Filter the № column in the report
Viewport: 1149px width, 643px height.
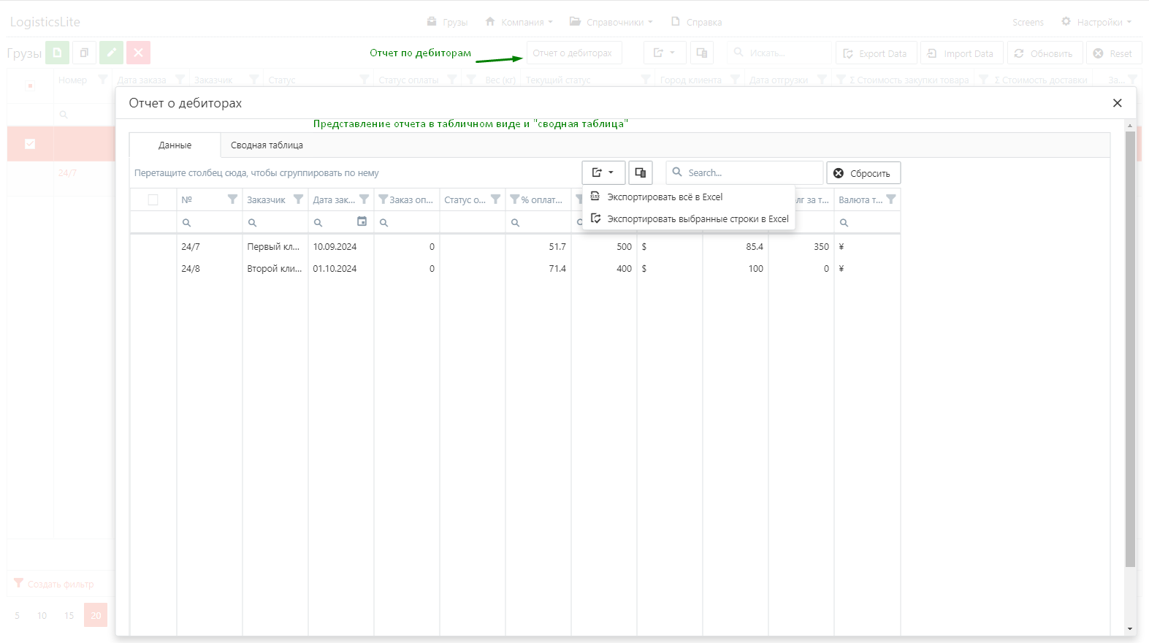tap(232, 199)
